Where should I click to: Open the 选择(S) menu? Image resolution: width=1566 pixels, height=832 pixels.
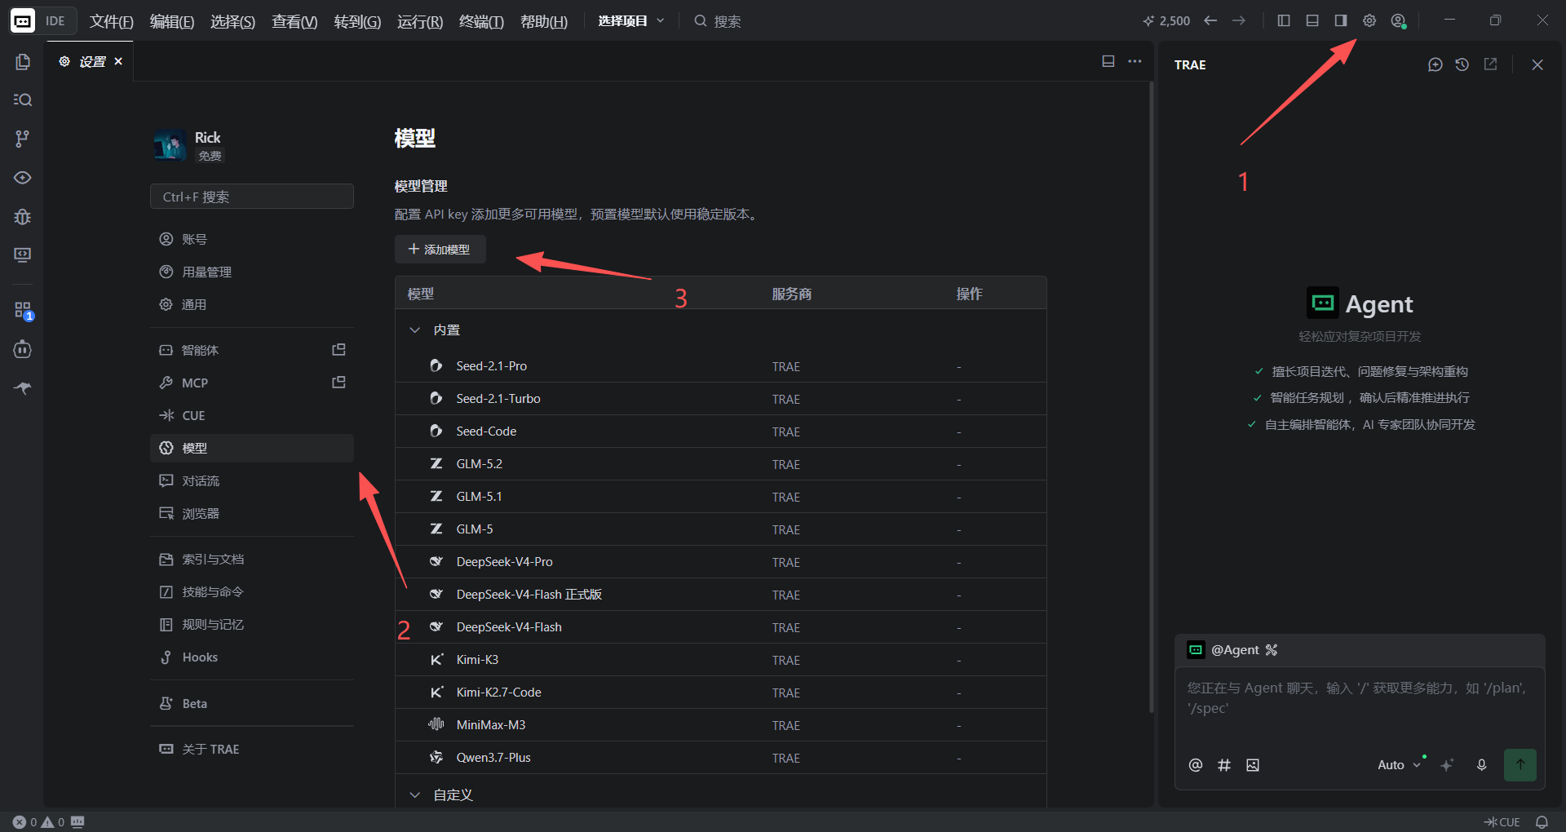coord(233,21)
